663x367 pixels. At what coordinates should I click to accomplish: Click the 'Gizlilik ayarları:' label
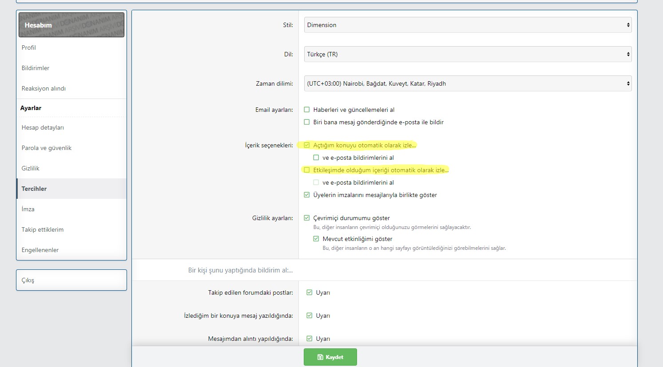tap(273, 218)
